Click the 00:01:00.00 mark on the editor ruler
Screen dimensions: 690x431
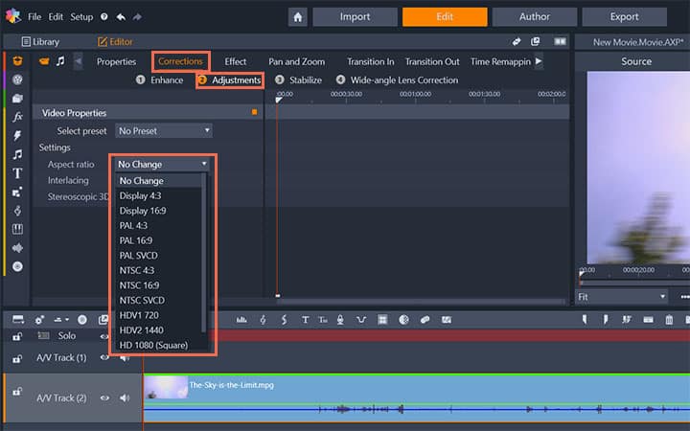[x=415, y=94]
